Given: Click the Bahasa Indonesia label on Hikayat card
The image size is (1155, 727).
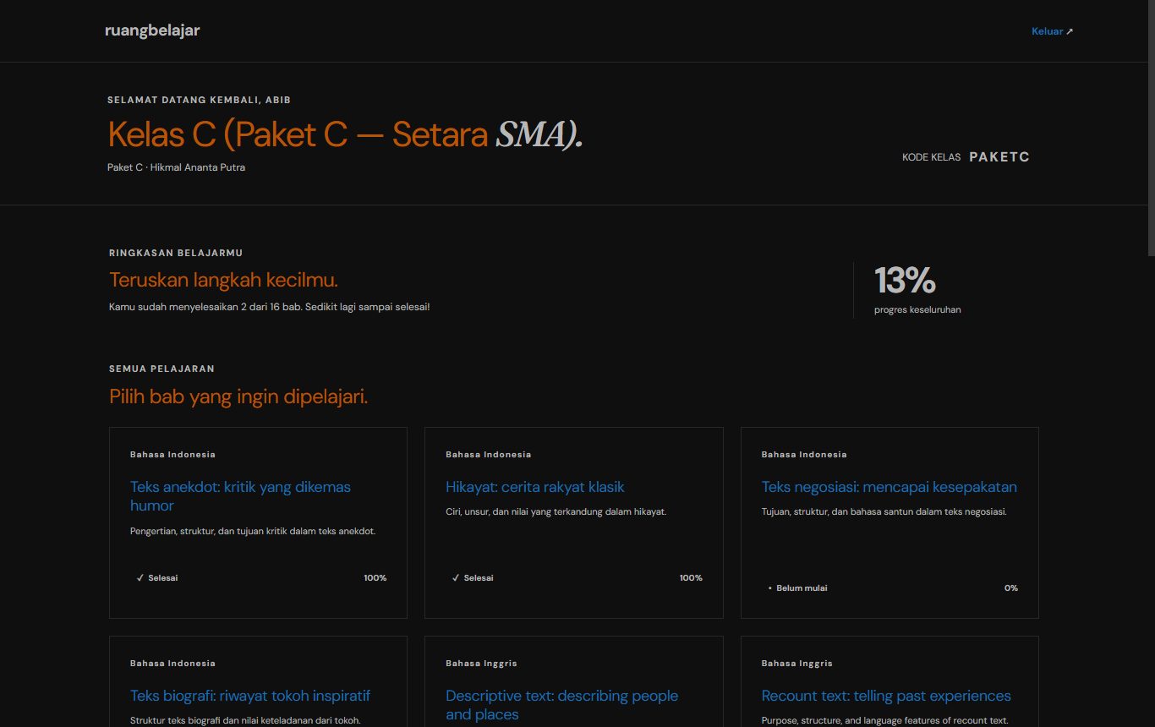Looking at the screenshot, I should pos(488,455).
